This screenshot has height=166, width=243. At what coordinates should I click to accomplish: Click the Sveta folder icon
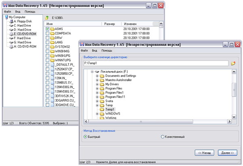pyautogui.click(x=102, y=101)
